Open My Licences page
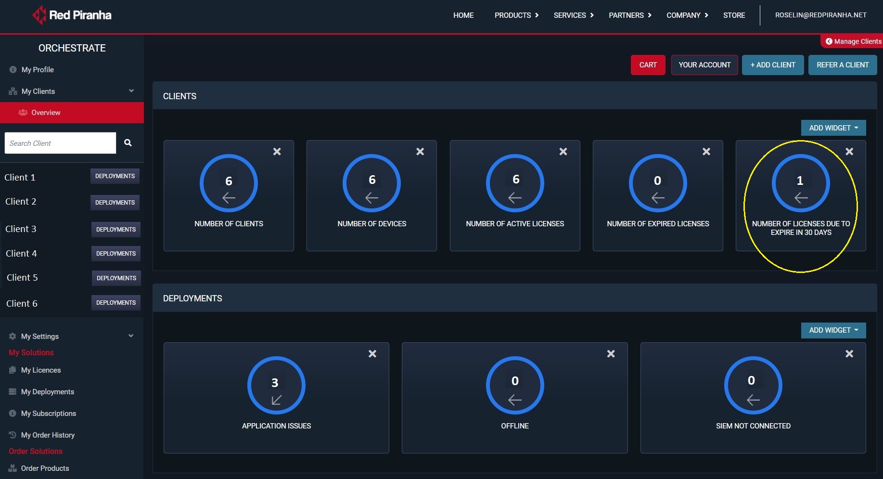 point(41,370)
